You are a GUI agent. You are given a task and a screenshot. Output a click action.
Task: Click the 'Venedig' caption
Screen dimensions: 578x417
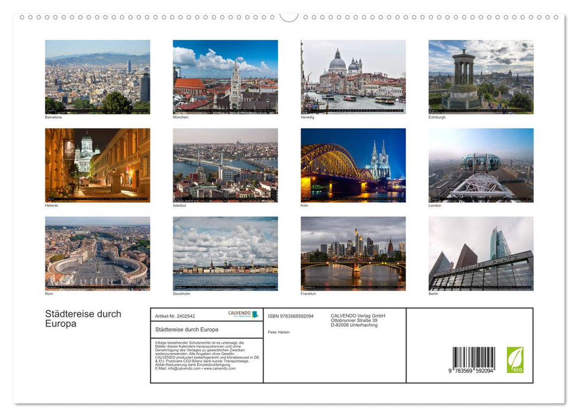coord(307,117)
